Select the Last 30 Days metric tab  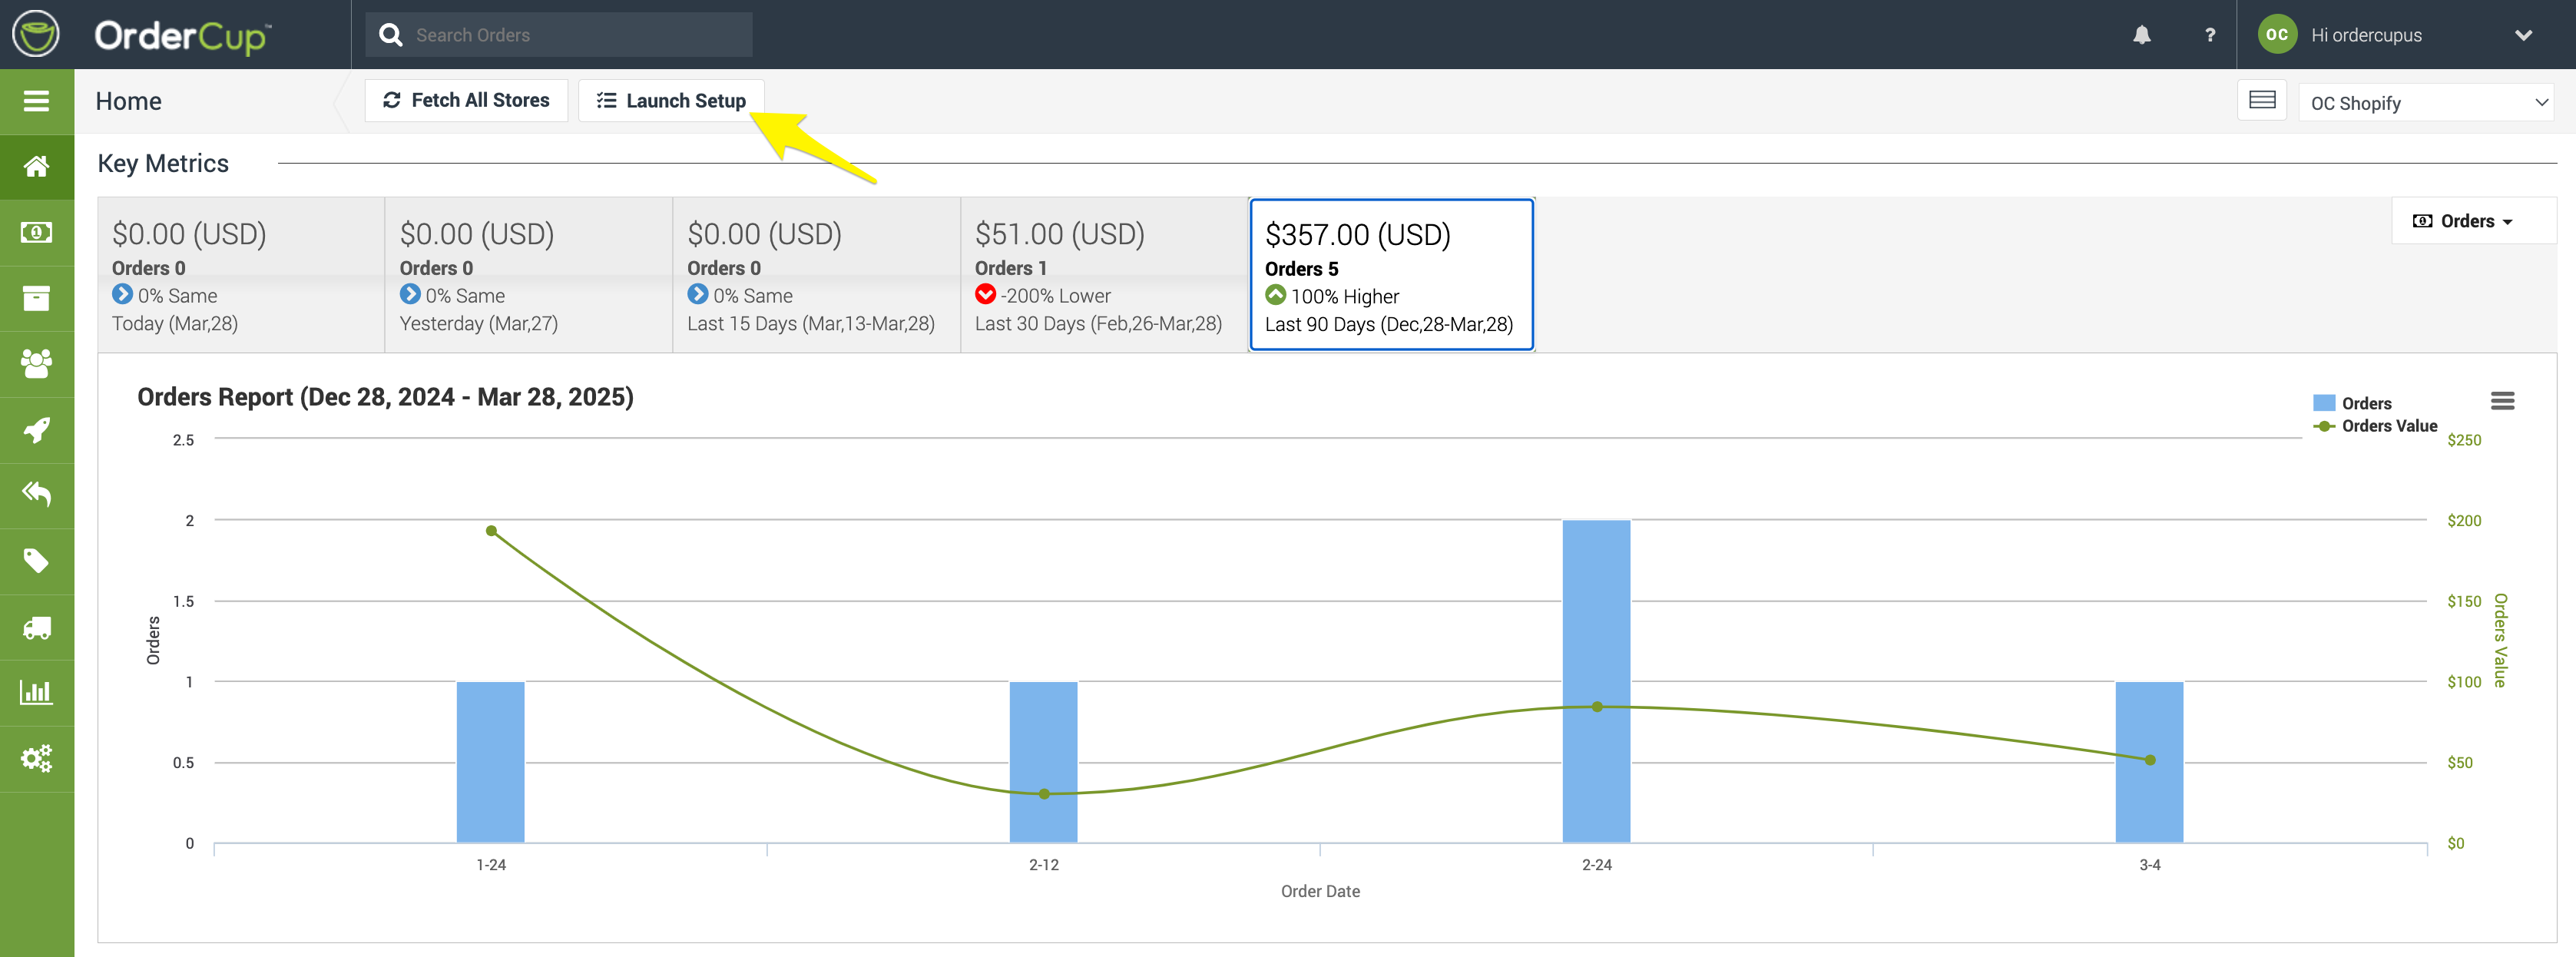[x=1102, y=275]
